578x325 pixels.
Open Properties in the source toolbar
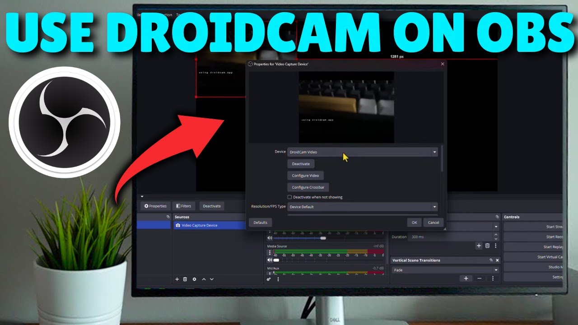pyautogui.click(x=155, y=206)
